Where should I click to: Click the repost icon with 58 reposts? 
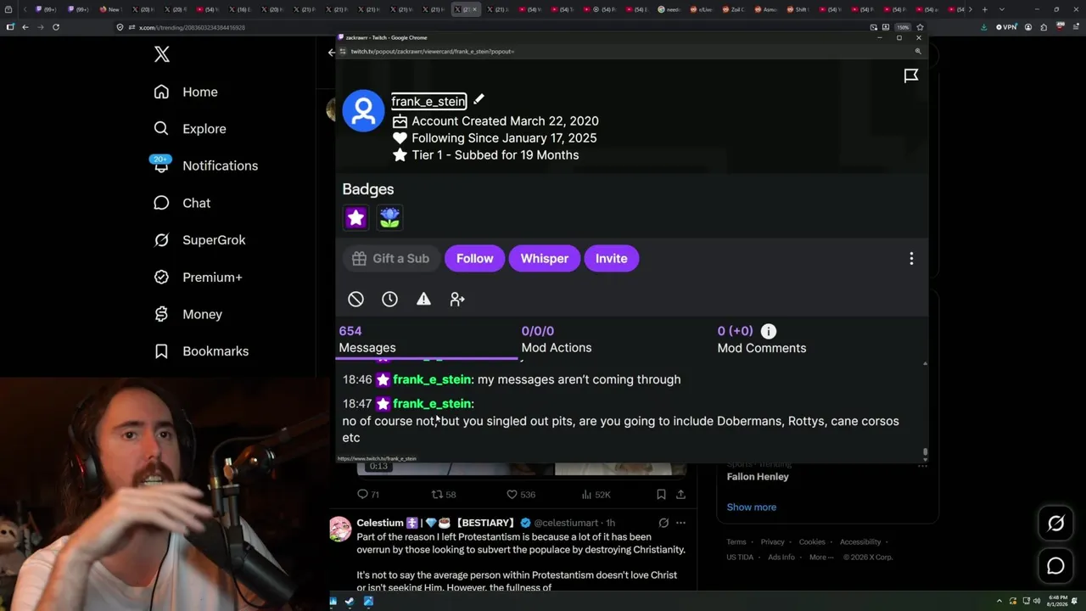(438, 494)
